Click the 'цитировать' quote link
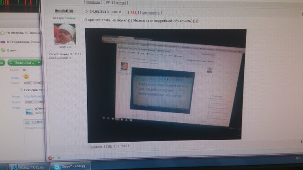Viewport: 303px width, 170px height. click(x=151, y=13)
